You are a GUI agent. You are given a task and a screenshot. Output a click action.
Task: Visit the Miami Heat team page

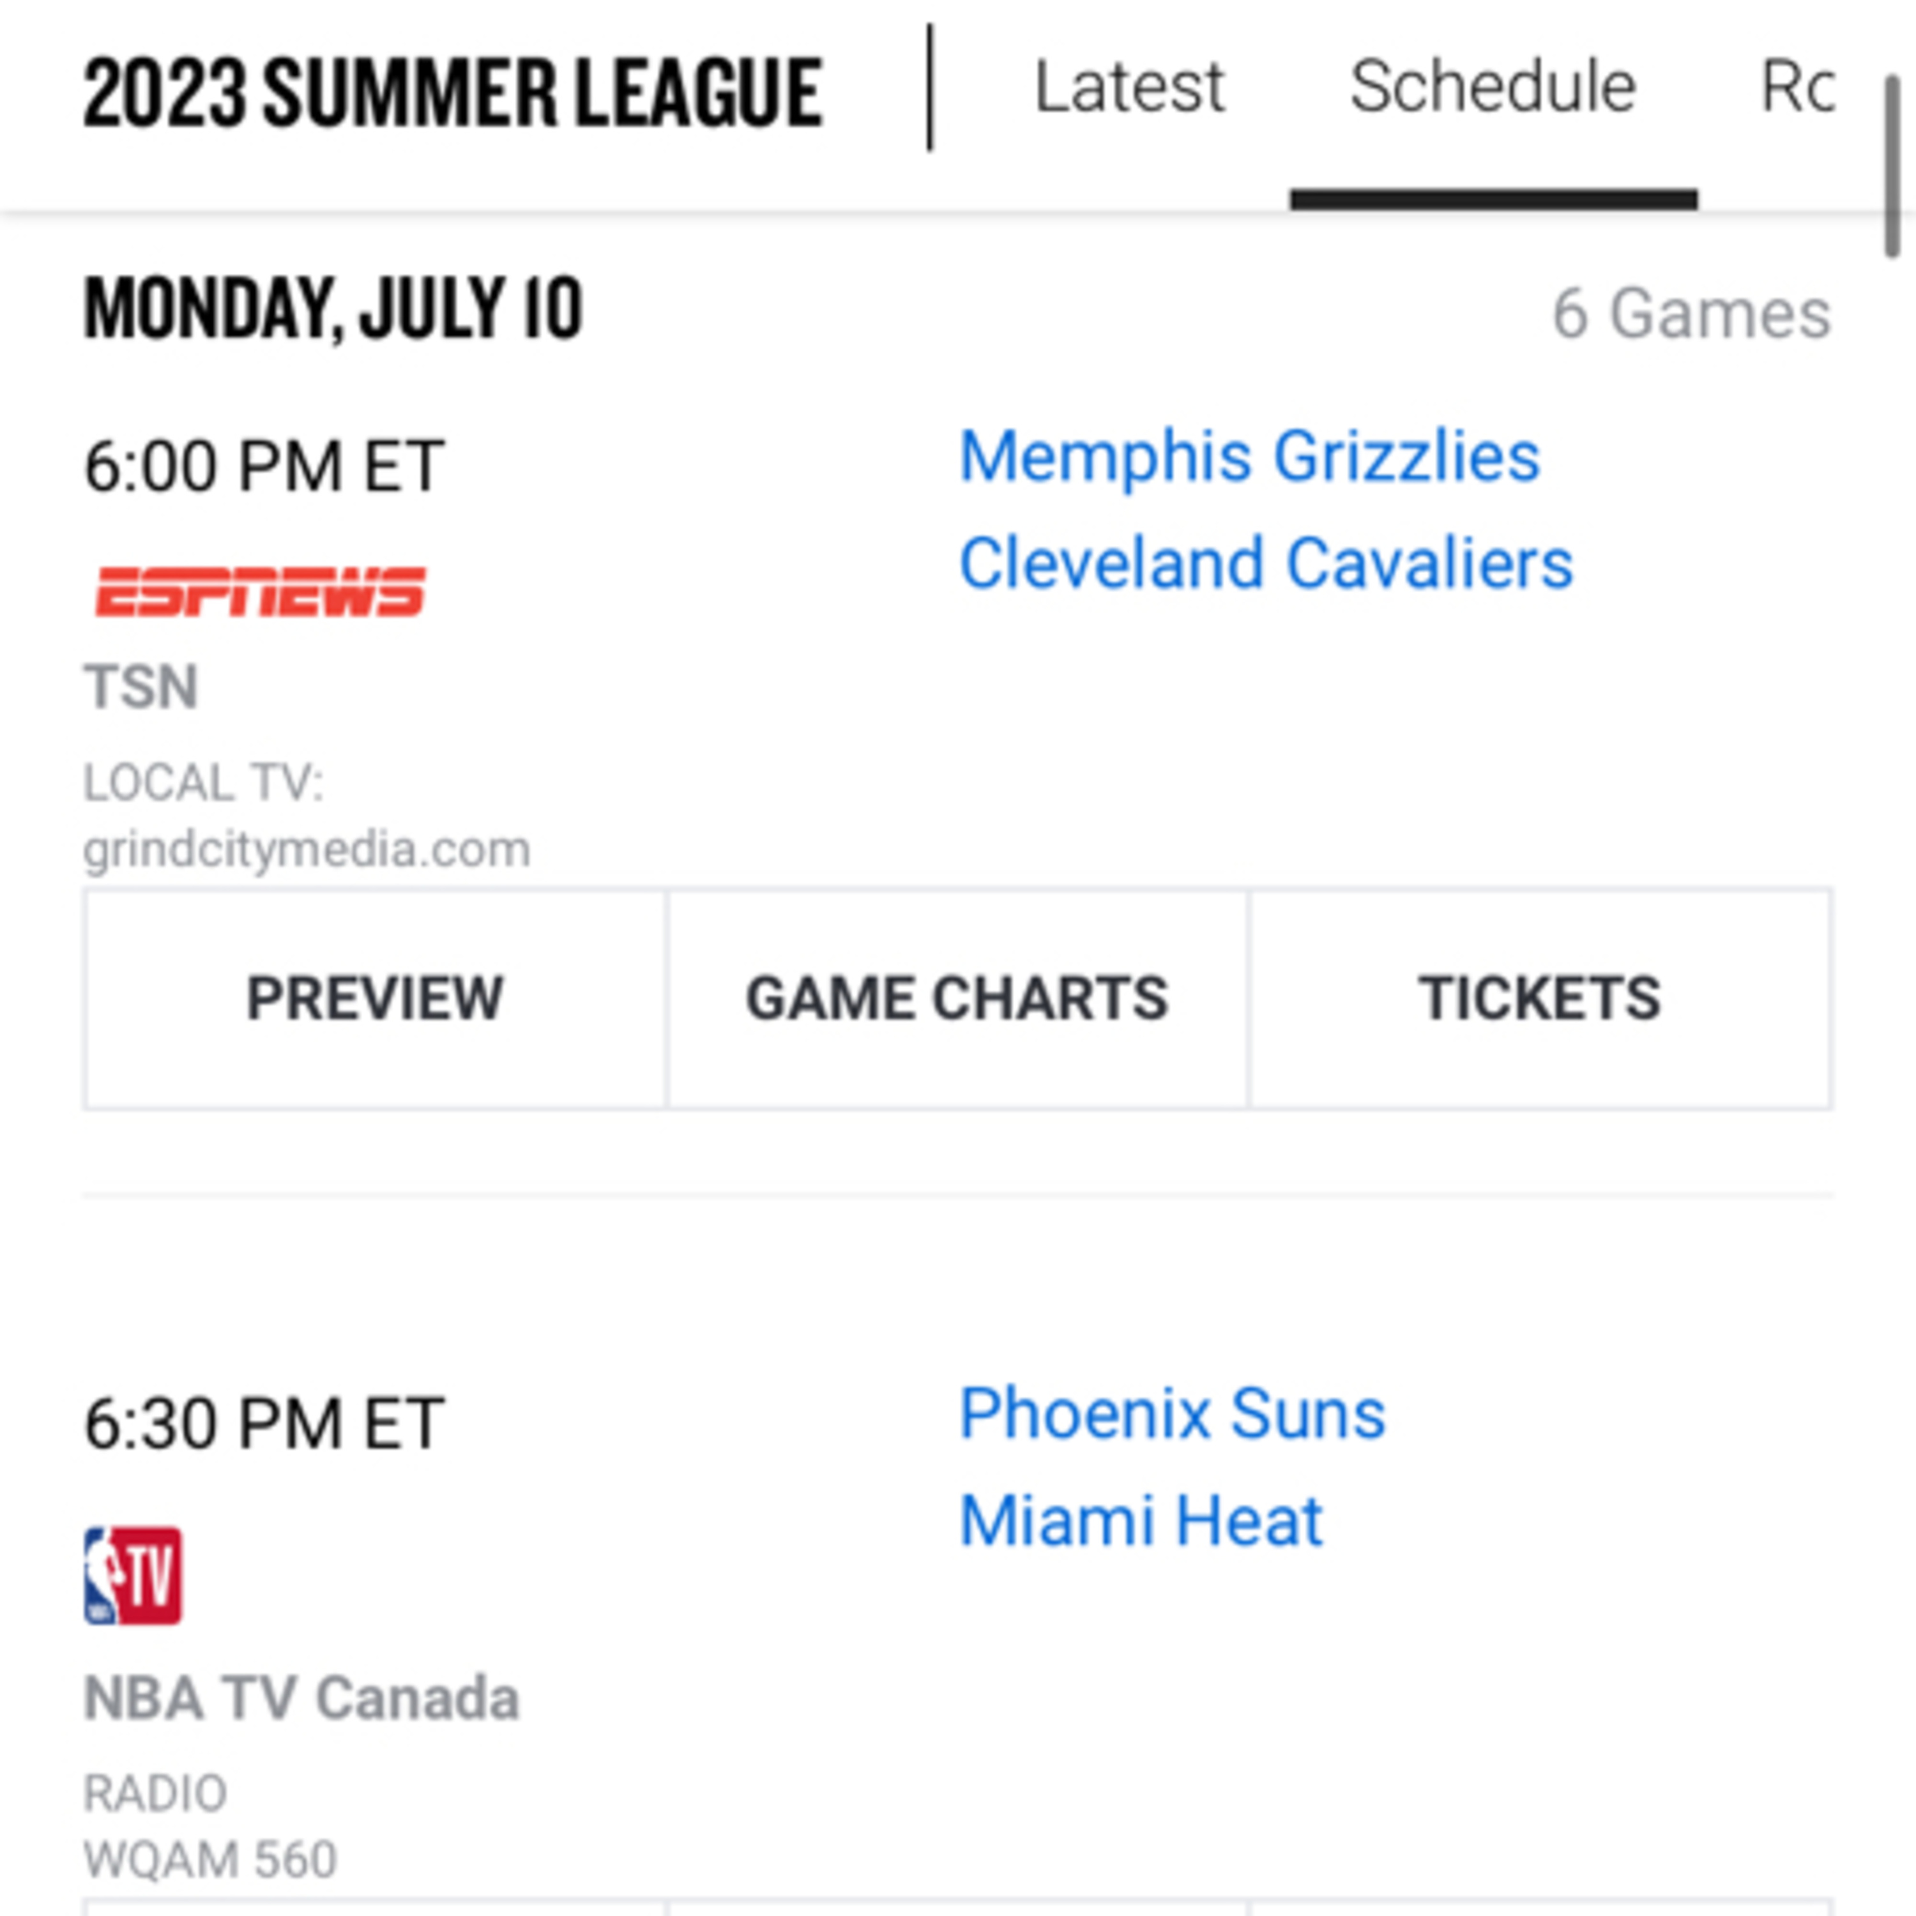[x=1141, y=1520]
